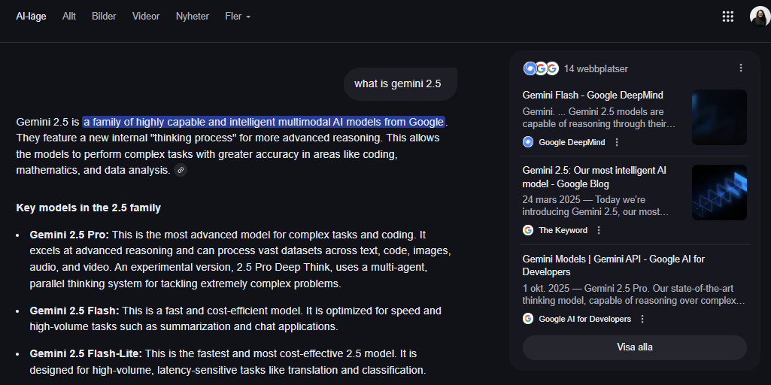The width and height of the screenshot is (771, 385).
Task: Click the user profile avatar
Action: [x=759, y=17]
